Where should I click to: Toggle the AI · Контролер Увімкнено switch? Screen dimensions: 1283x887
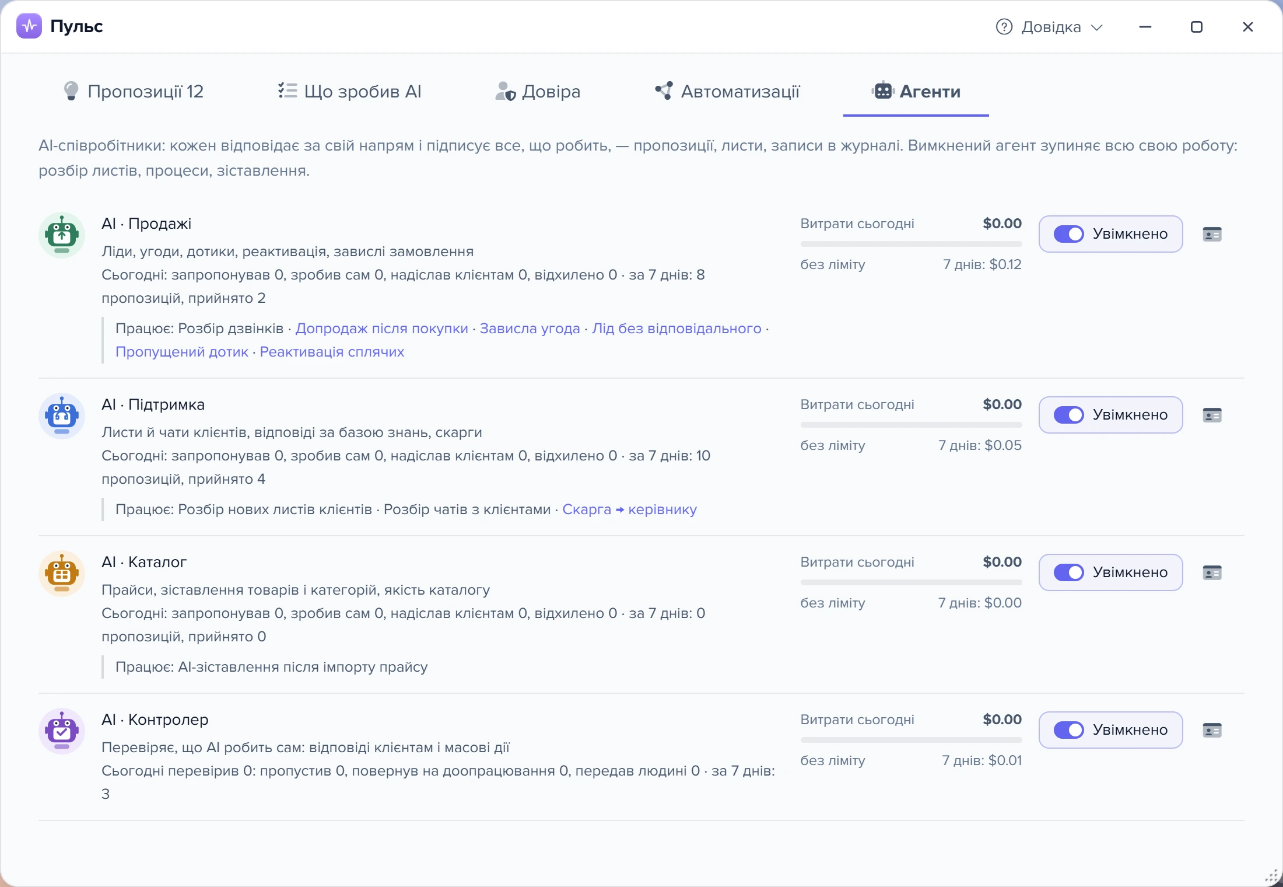[1068, 730]
